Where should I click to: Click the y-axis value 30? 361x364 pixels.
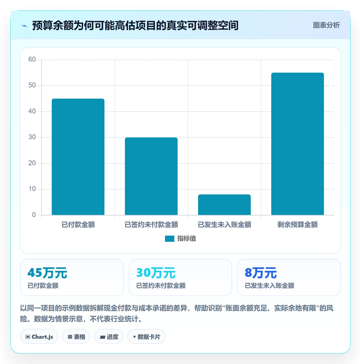(x=32, y=137)
